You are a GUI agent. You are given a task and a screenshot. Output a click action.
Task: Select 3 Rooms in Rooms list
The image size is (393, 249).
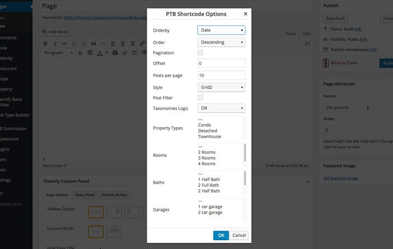coord(206,158)
